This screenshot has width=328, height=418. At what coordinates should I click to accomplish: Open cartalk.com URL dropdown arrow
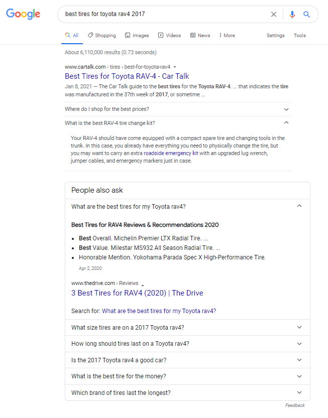[x=175, y=67]
